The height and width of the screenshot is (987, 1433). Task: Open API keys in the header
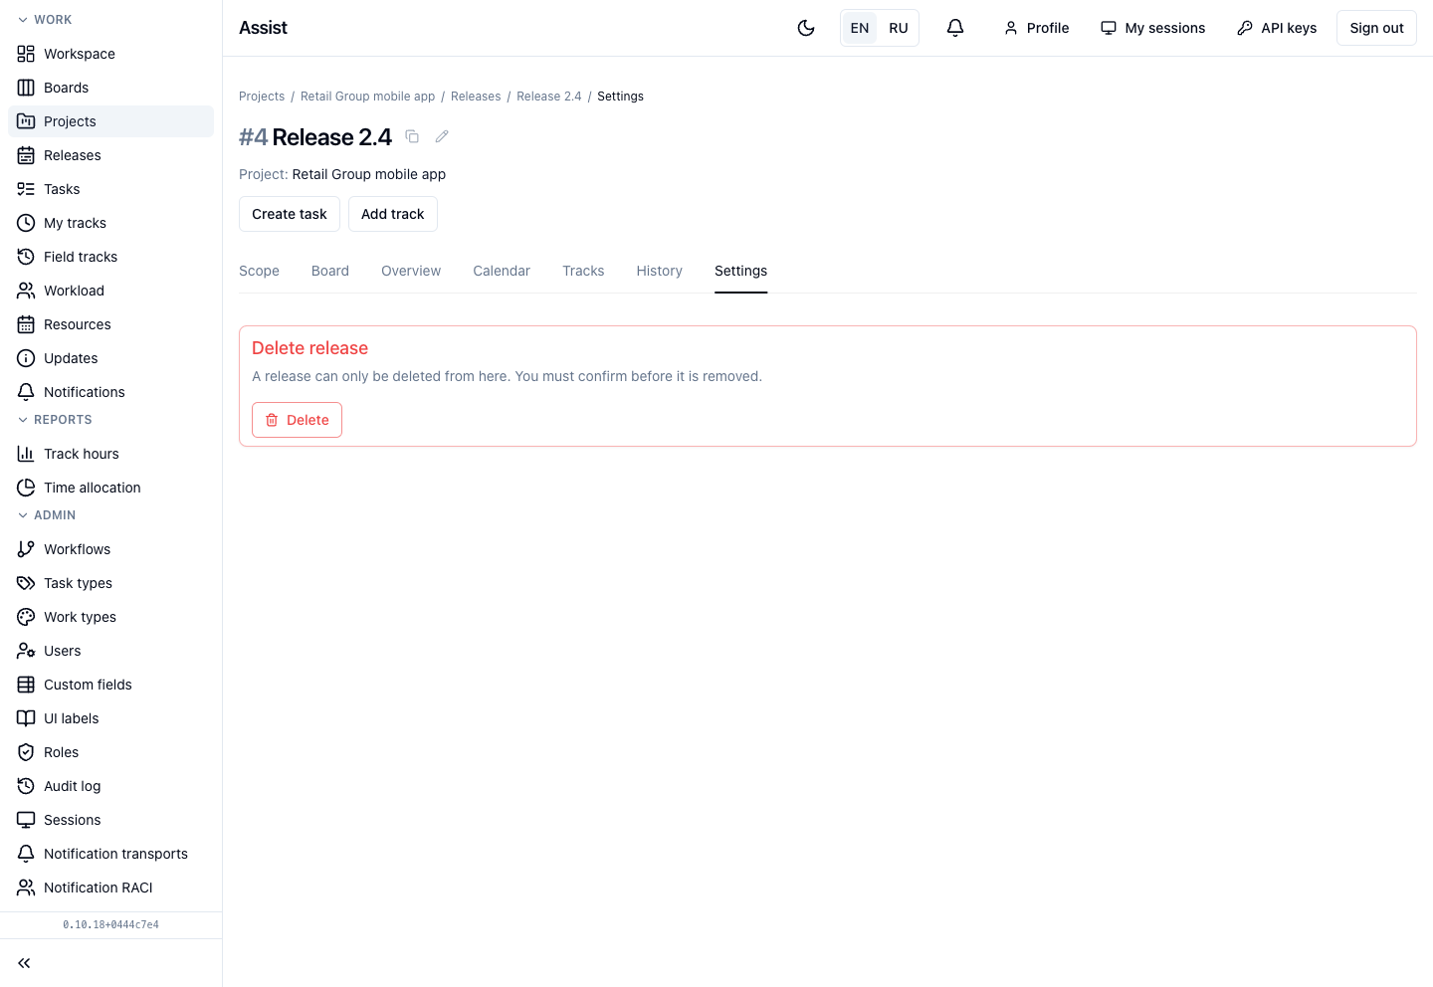click(1277, 28)
